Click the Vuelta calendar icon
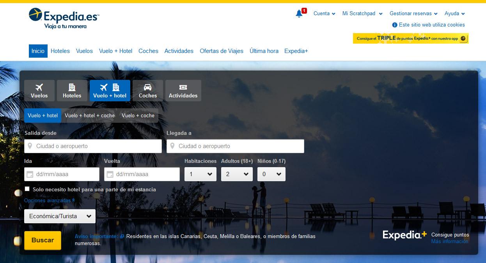Screen dimensions: 486x263 pos(110,175)
